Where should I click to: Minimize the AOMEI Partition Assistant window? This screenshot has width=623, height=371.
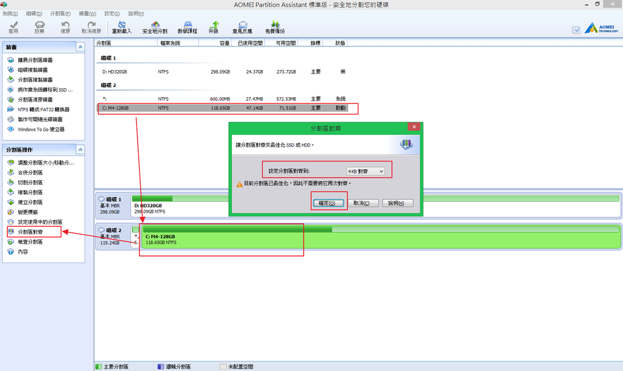586,4
